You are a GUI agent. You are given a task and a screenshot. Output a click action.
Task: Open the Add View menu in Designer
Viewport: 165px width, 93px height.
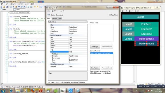[x=55, y=11]
